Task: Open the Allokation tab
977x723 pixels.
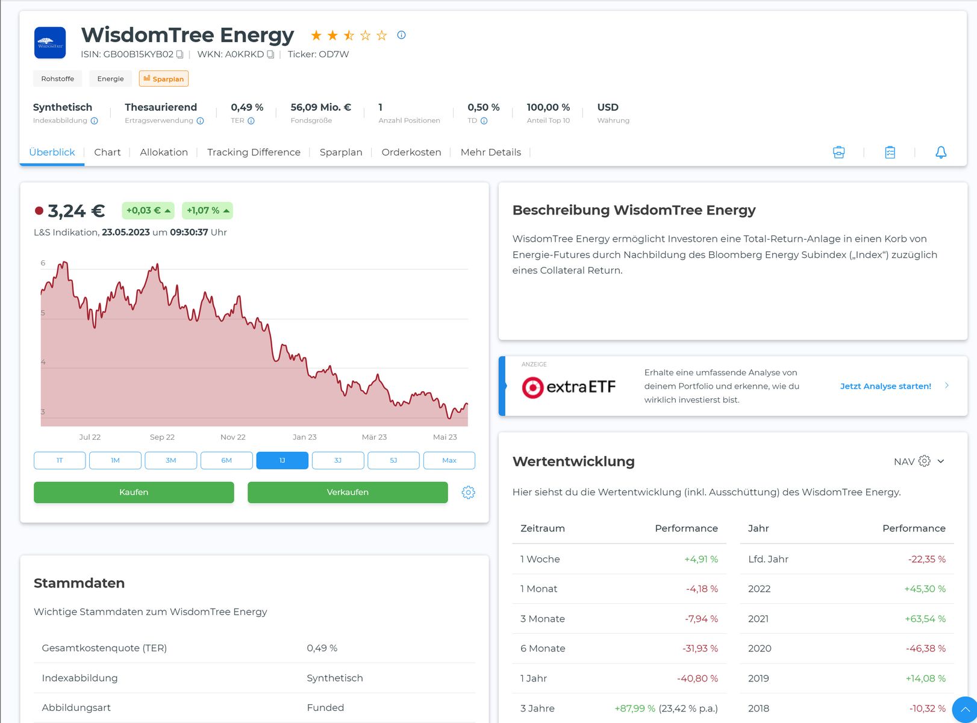Action: (x=164, y=152)
